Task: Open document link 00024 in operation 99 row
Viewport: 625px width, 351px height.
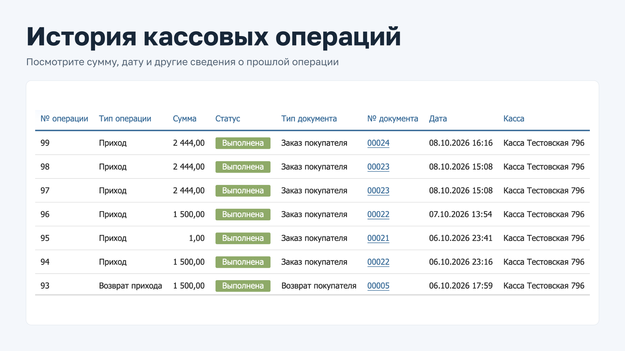Action: [x=378, y=143]
